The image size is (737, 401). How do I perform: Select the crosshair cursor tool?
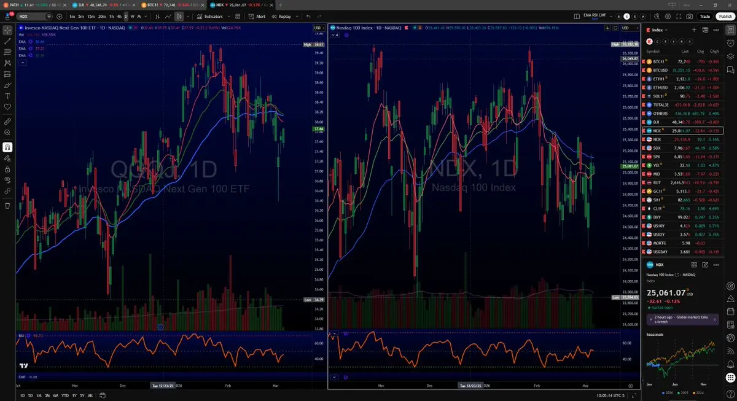click(7, 29)
